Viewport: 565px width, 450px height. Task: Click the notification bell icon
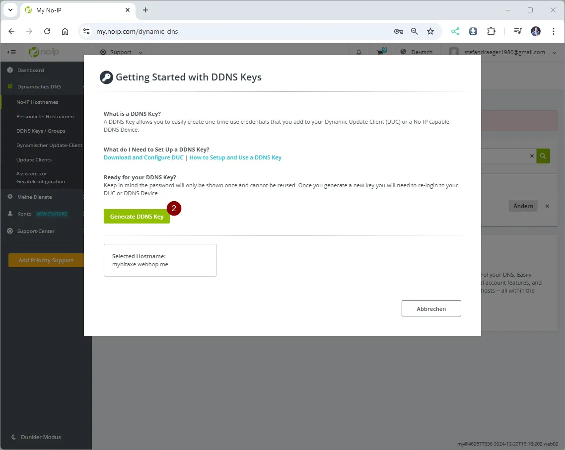click(359, 52)
